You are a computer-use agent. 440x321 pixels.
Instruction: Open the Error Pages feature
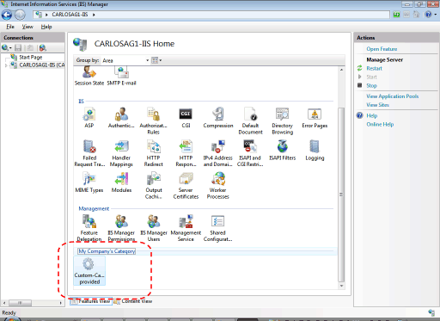(x=315, y=118)
